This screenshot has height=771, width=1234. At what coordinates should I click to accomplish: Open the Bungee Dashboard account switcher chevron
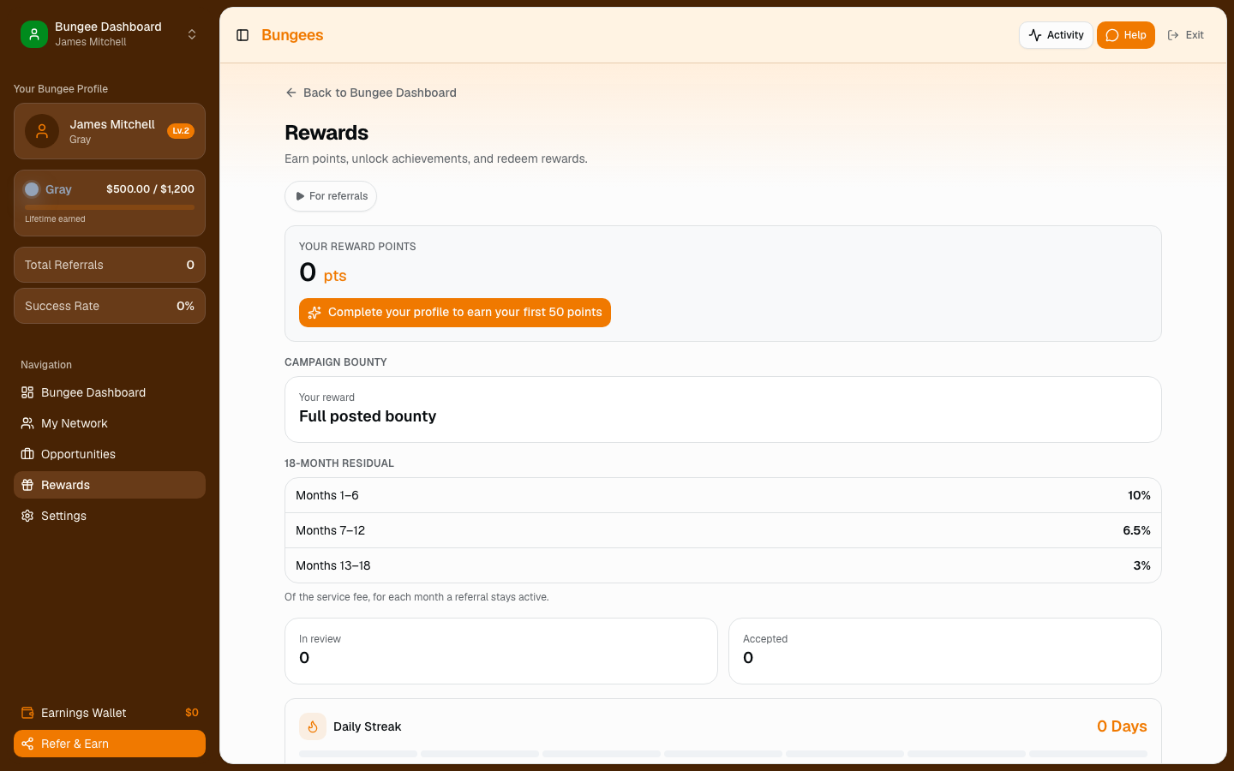click(192, 34)
